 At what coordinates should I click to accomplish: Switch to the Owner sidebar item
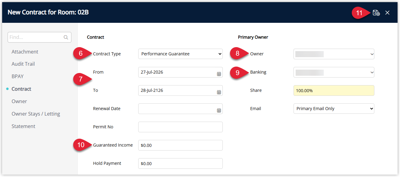pos(19,101)
